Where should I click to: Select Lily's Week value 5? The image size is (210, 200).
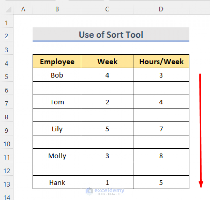click(x=107, y=129)
